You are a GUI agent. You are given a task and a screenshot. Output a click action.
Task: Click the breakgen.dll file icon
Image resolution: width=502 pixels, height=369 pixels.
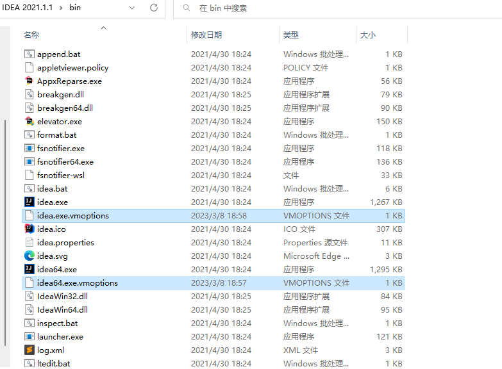point(29,94)
